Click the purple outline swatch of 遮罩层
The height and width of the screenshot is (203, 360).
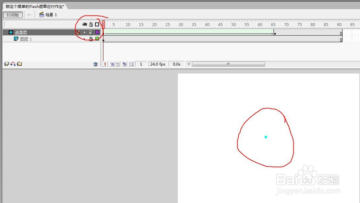[x=97, y=32]
